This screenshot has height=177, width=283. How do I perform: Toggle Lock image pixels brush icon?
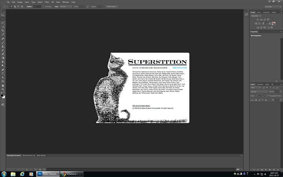pyautogui.click(x=259, y=100)
